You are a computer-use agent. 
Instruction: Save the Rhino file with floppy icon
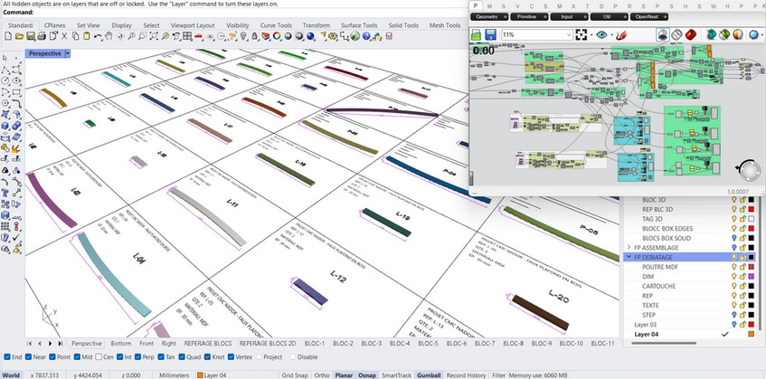pos(31,36)
